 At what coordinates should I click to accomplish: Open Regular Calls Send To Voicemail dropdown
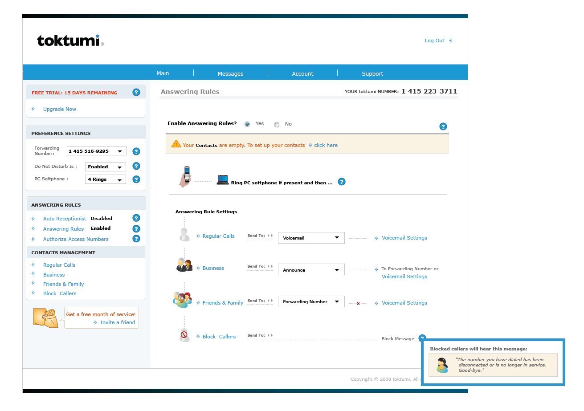tap(311, 238)
